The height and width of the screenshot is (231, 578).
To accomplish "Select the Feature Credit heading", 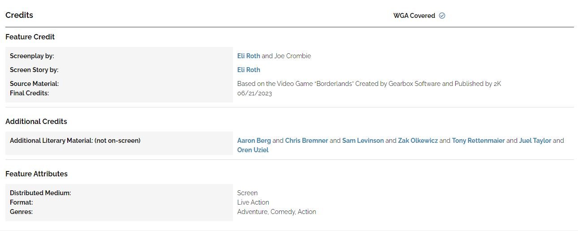I will click(30, 37).
